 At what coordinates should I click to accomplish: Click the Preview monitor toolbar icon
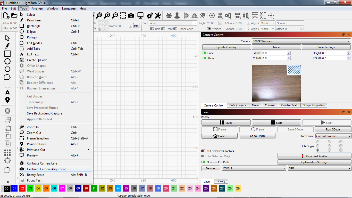140,16
